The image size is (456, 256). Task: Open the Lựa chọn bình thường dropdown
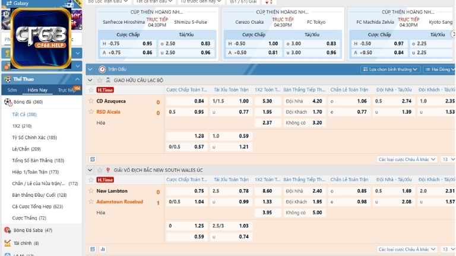tap(391, 69)
